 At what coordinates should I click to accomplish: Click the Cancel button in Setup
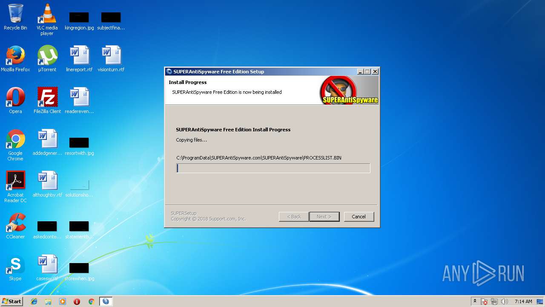point(359,217)
